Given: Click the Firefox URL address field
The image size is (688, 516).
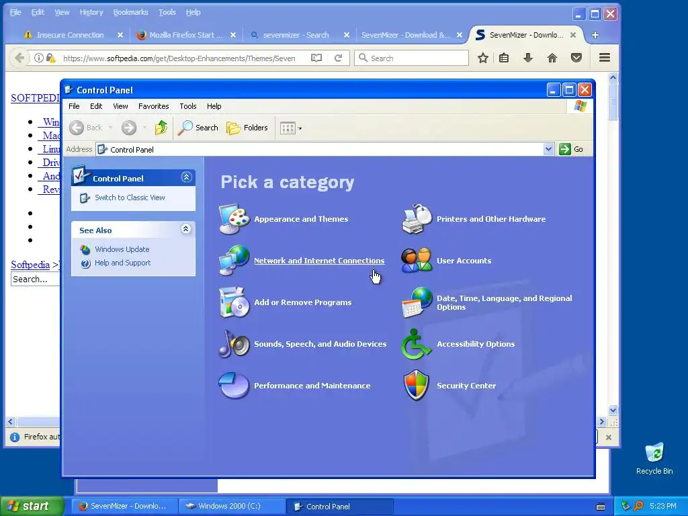Looking at the screenshot, I should tap(180, 58).
